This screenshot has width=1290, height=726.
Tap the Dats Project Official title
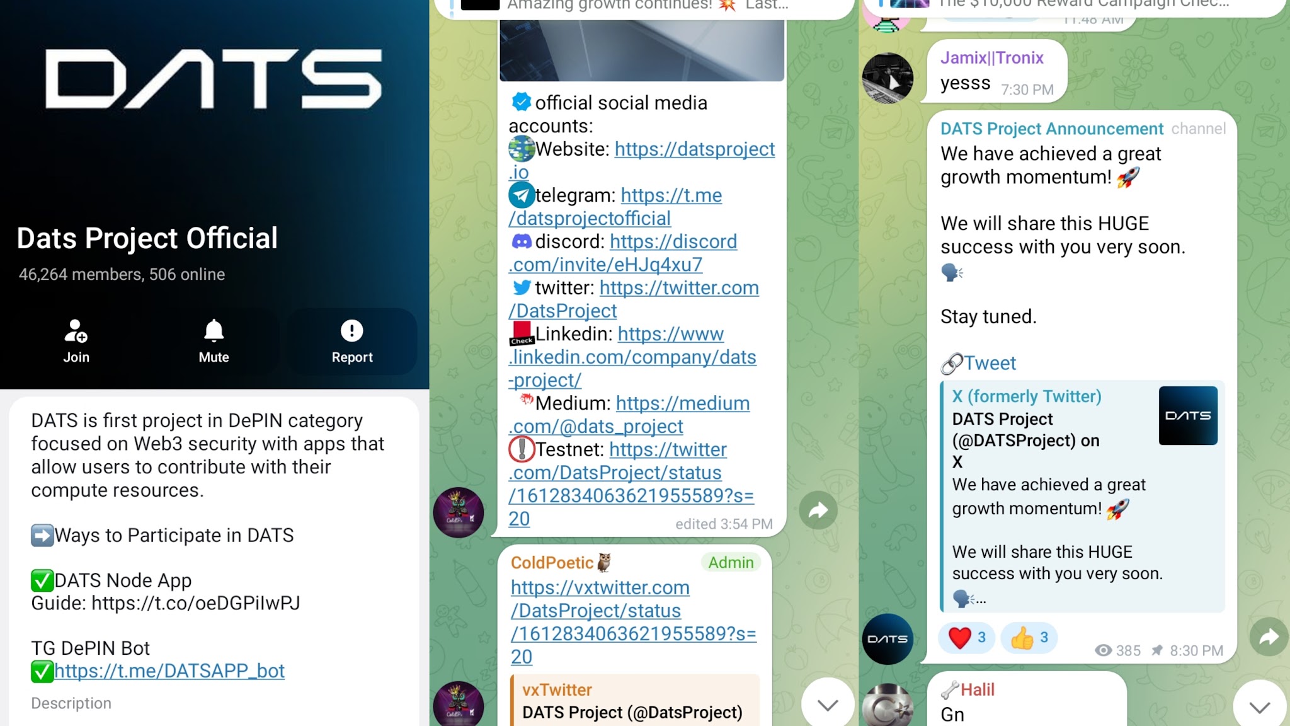coord(147,238)
